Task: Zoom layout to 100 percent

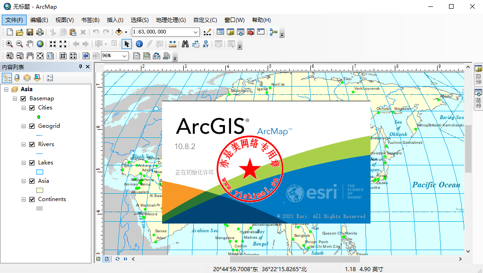Action: (50, 55)
